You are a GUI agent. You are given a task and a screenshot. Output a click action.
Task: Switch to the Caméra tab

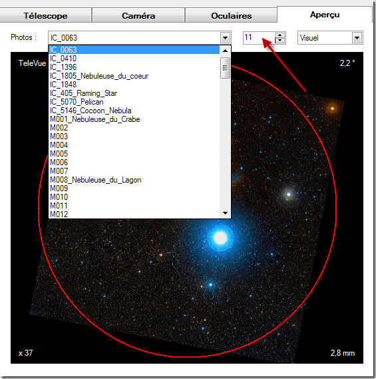coord(138,15)
